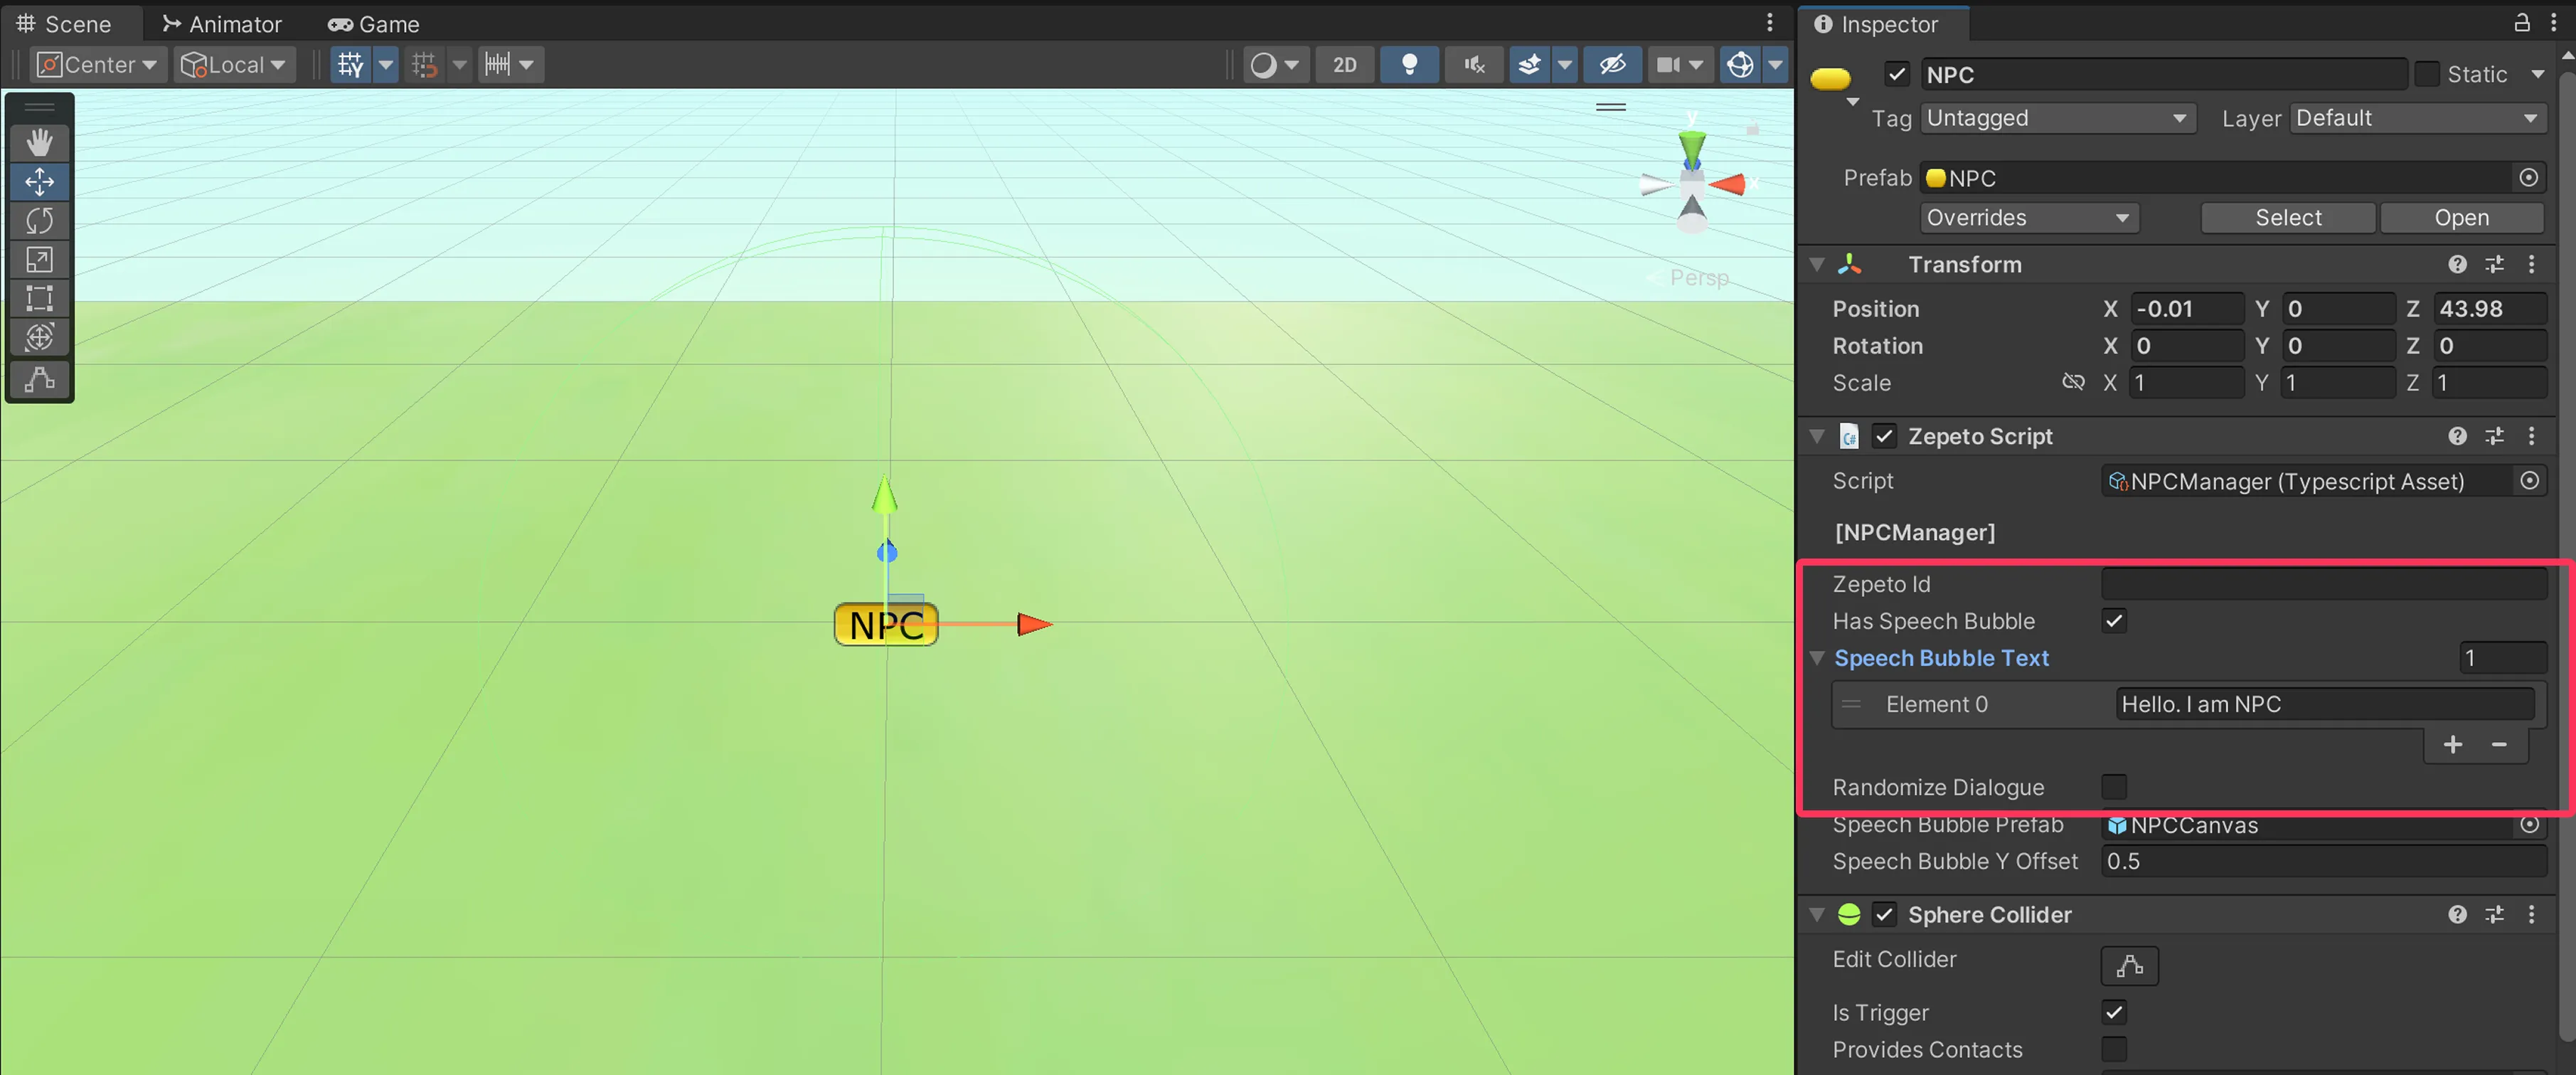Click the Zepeto Id input field
This screenshot has width=2576, height=1075.
[2322, 584]
